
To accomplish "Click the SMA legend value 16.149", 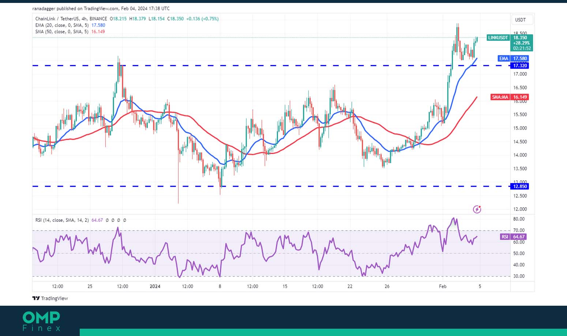I will 98,32.
